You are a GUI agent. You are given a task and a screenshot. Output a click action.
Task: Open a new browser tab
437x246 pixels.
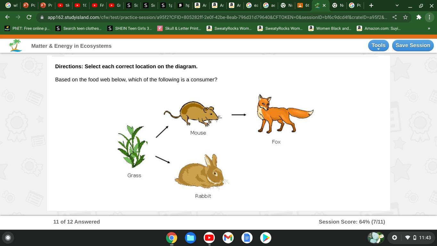point(371,5)
